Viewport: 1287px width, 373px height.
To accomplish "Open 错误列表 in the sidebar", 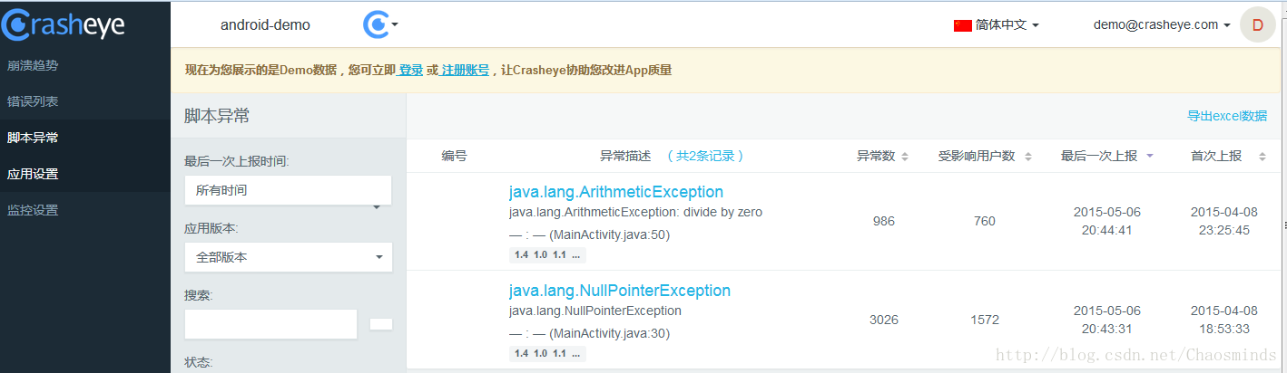I will pos(33,101).
